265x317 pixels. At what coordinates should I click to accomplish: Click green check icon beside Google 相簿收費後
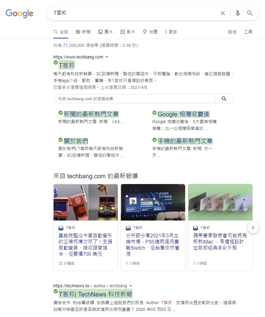[x=154, y=113]
